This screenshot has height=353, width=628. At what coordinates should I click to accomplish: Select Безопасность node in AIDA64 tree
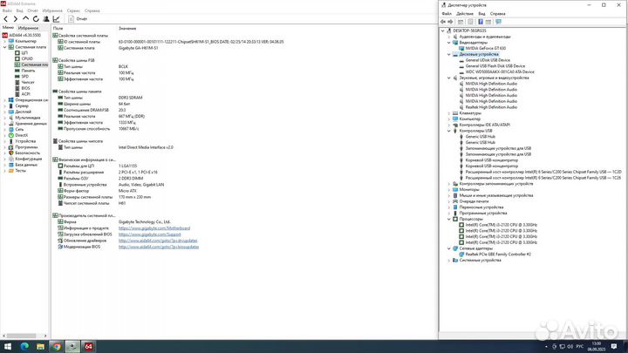click(27, 153)
